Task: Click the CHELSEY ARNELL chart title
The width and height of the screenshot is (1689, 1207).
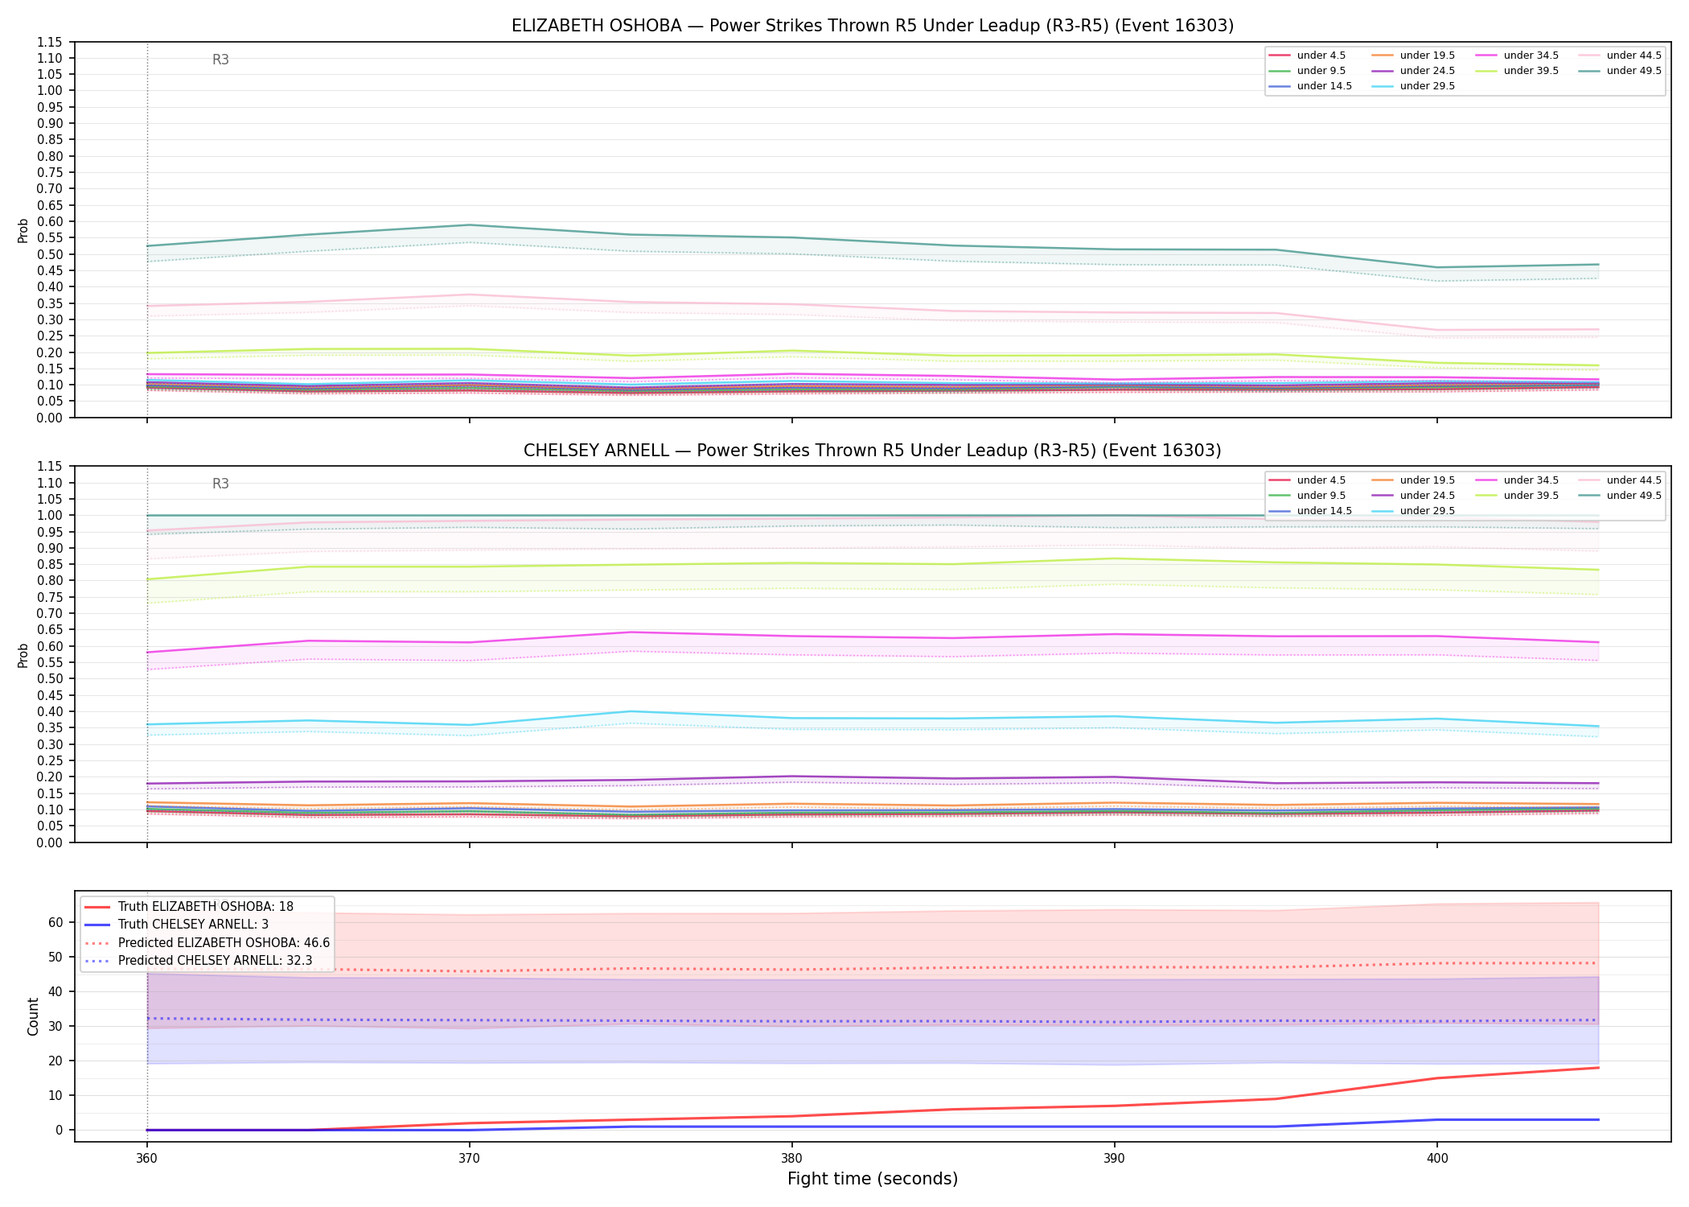Action: pyautogui.click(x=873, y=451)
